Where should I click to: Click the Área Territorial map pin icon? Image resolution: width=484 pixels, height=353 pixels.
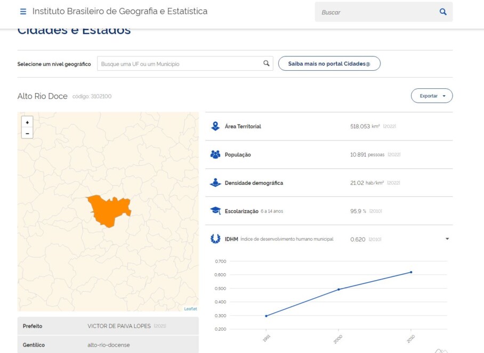click(215, 126)
